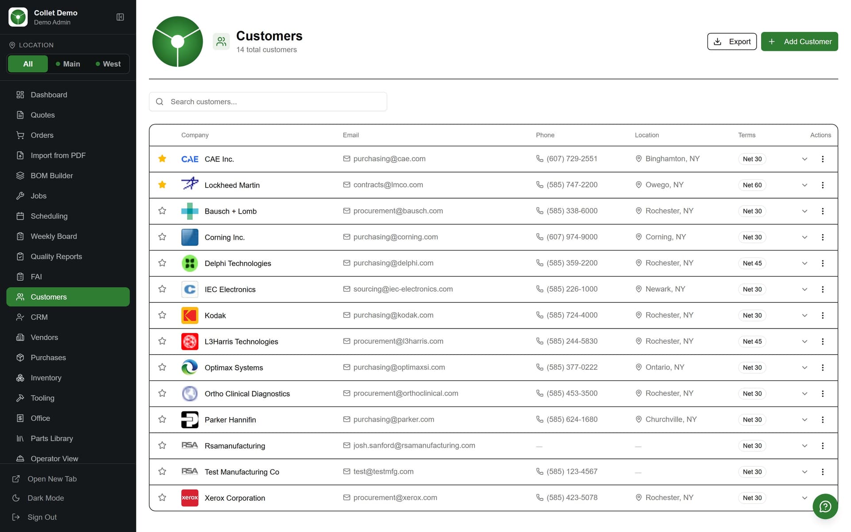Expand the L3Harris Technologies row
This screenshot has width=851, height=532.
click(804, 341)
